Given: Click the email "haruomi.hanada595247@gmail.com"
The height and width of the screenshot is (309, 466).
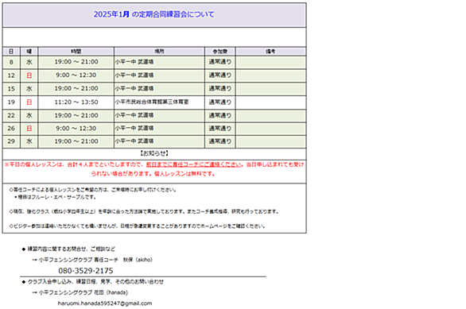Looking at the screenshot, I should click(x=105, y=303).
